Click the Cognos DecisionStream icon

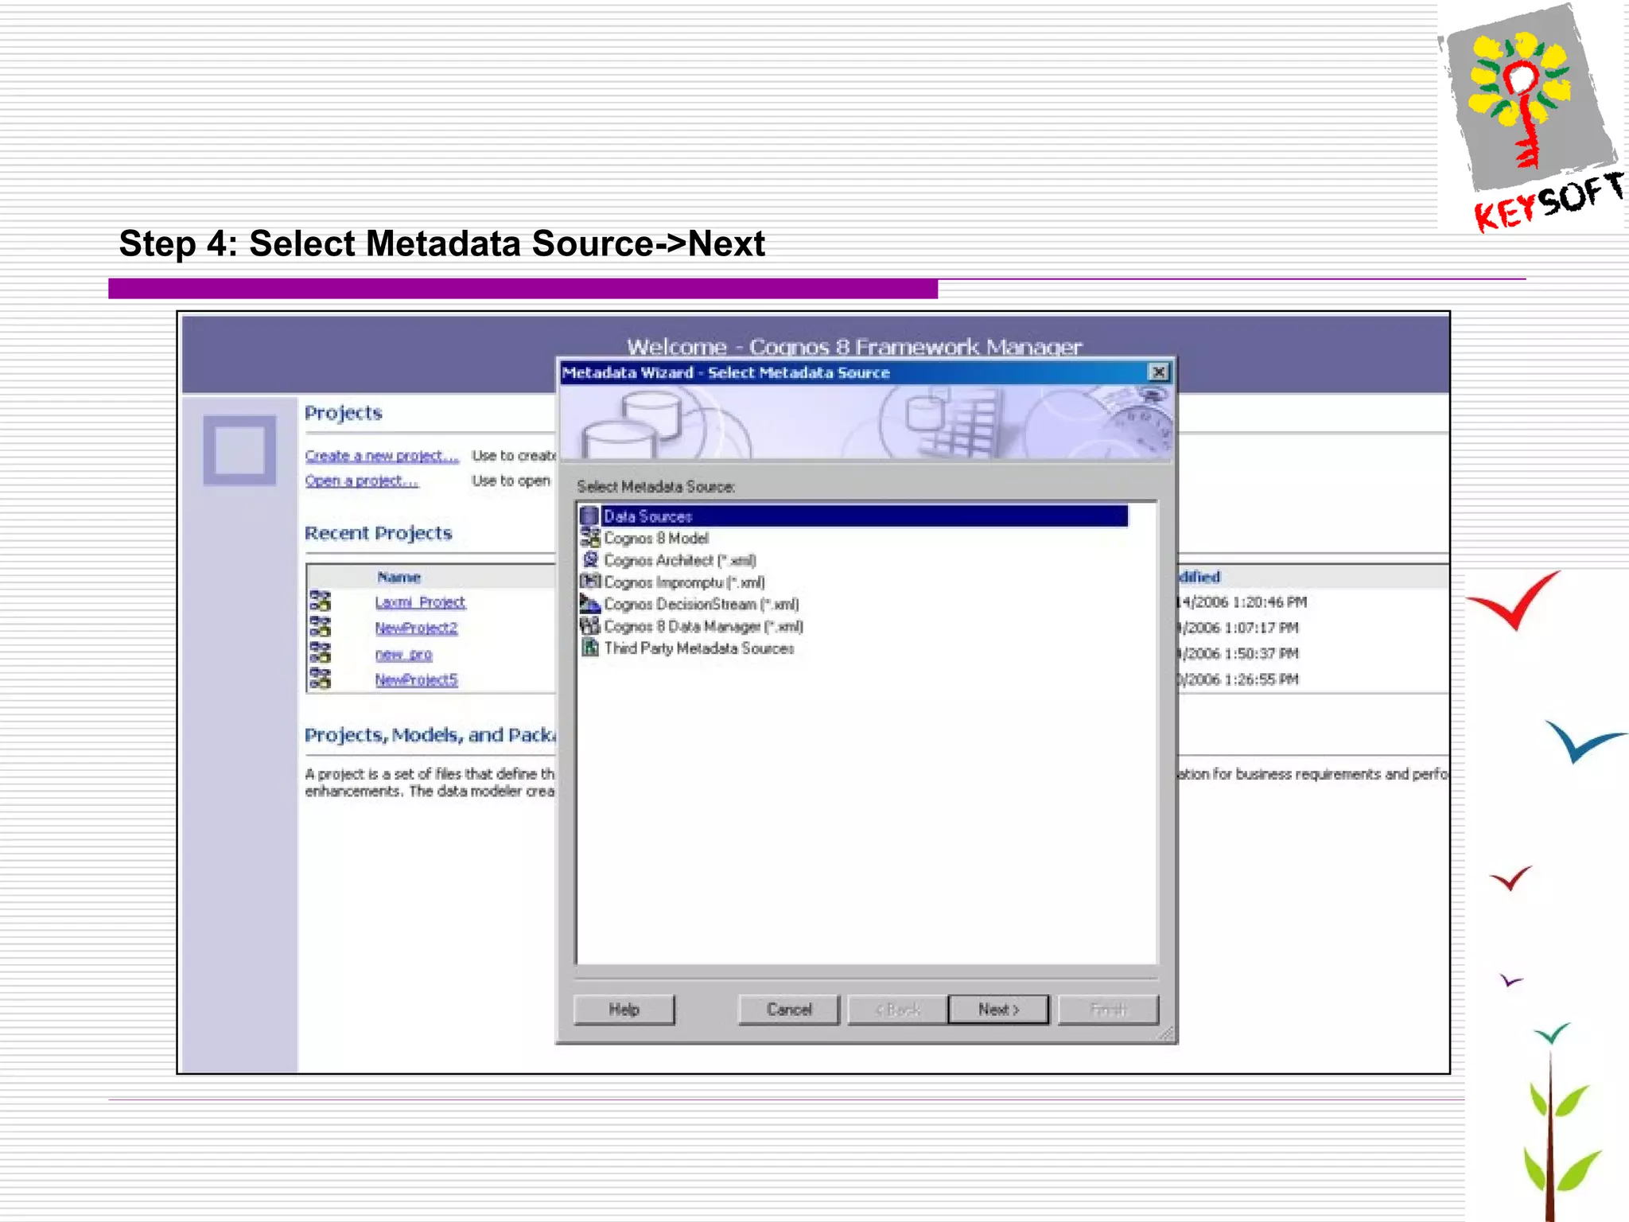[589, 604]
